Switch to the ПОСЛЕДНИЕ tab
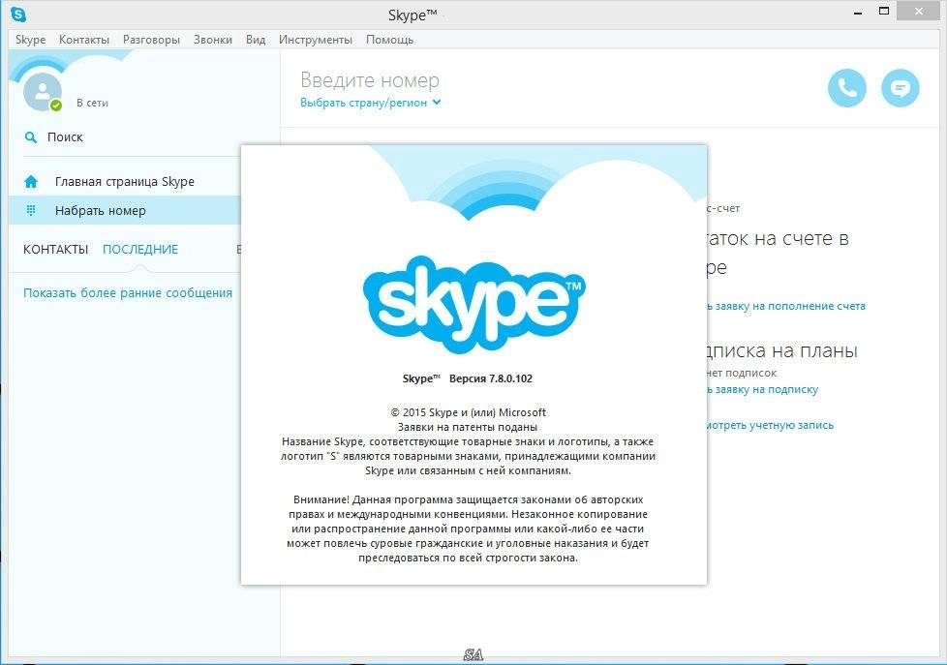This screenshot has width=947, height=665. [x=140, y=249]
